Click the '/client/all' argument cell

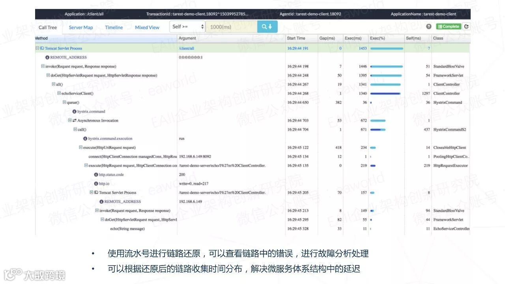(186, 48)
